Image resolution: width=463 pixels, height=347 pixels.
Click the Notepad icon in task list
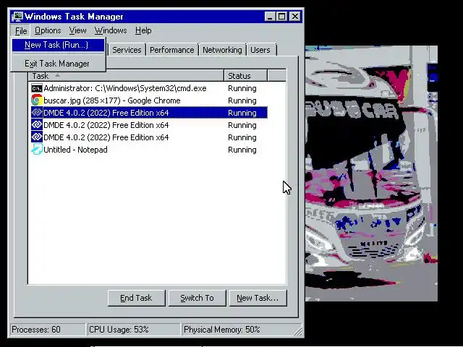tap(37, 150)
